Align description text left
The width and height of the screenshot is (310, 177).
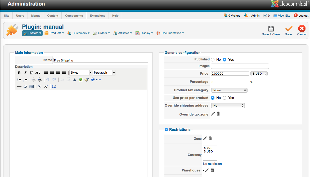pyautogui.click(x=46, y=73)
